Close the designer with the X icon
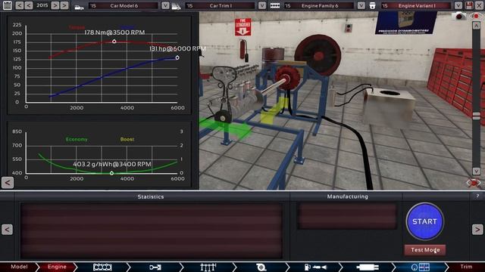This screenshot has width=485, height=272. pyautogui.click(x=479, y=5)
